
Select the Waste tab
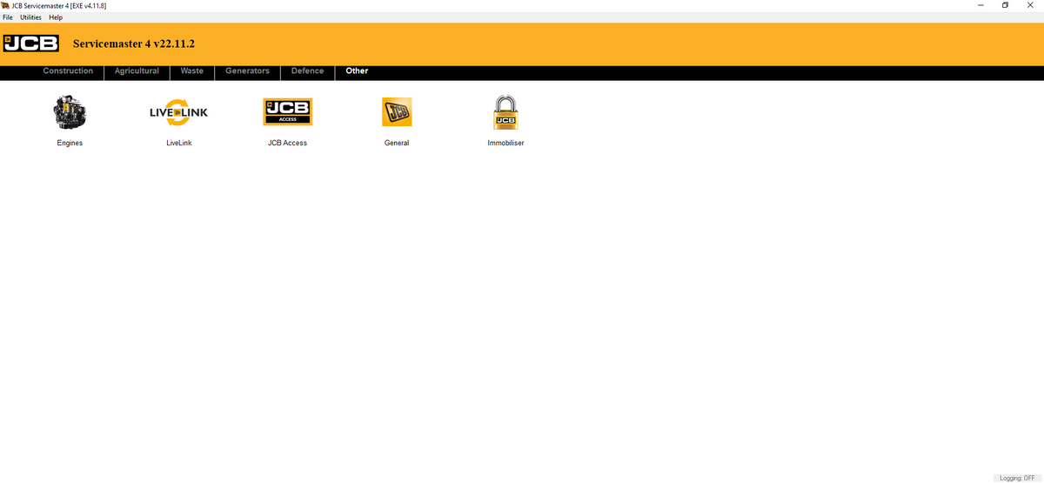point(191,71)
